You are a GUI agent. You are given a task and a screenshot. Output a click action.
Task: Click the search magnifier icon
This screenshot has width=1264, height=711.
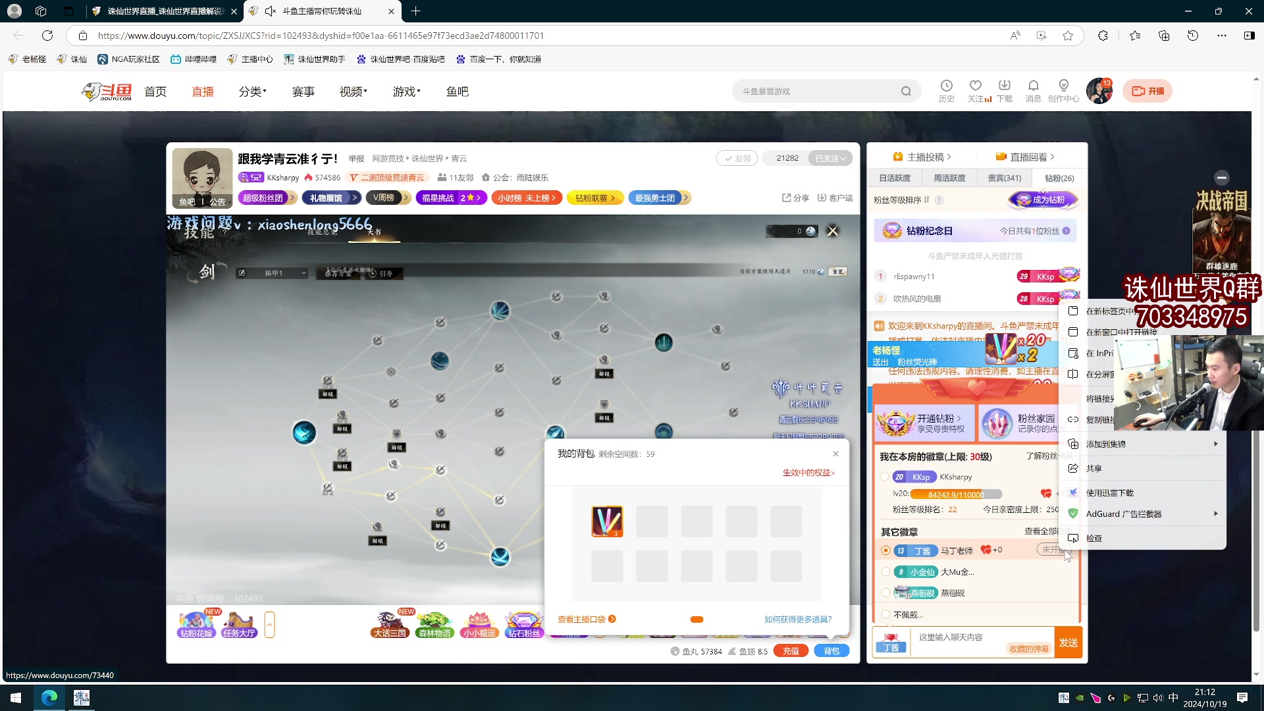[906, 92]
